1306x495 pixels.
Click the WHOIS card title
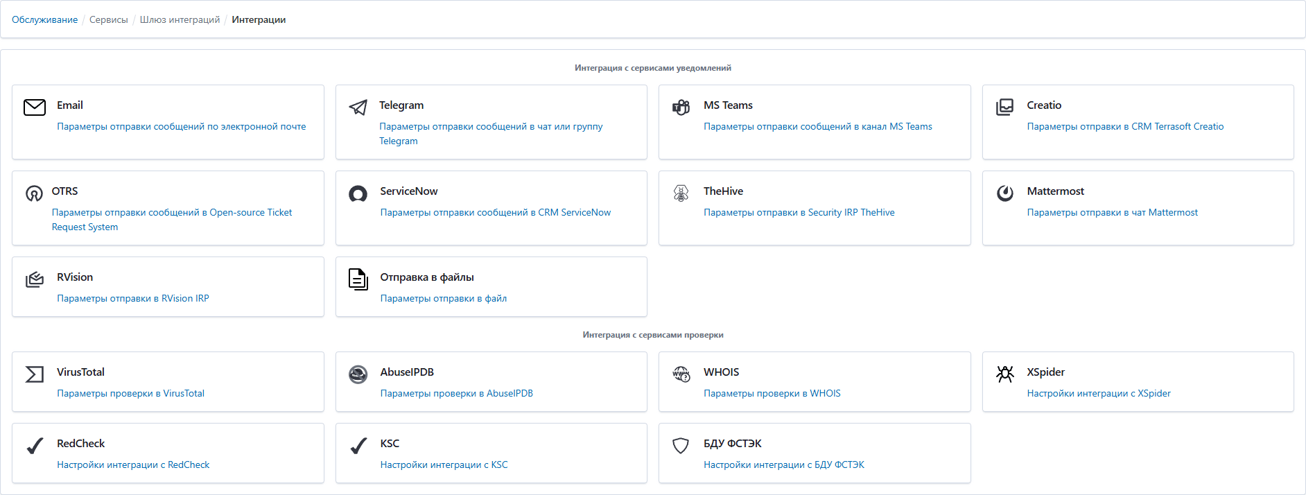click(721, 372)
